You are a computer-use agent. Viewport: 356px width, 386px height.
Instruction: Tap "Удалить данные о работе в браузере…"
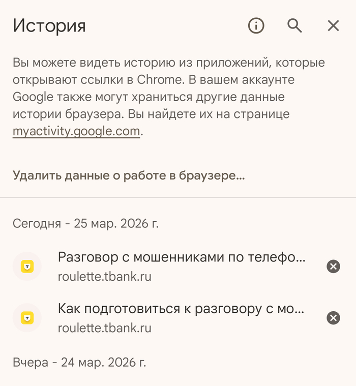point(129,175)
